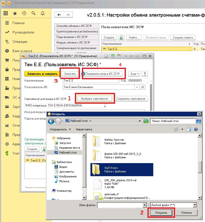Open the Любой файл file type dropdown

point(174,205)
